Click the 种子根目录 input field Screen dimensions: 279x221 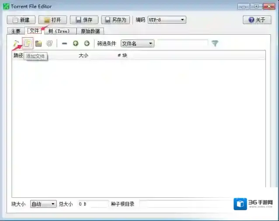[x=186, y=204]
